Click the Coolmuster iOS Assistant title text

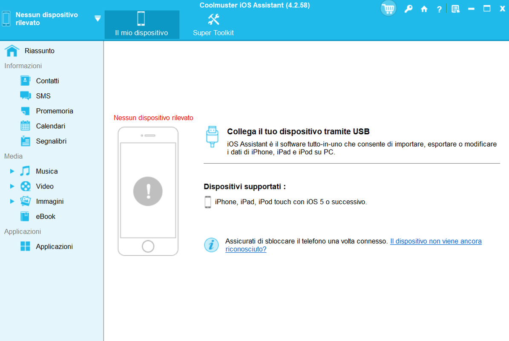(x=255, y=5)
